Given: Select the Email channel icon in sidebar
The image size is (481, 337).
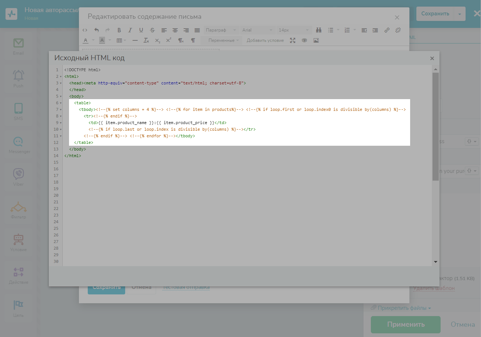Looking at the screenshot, I should click(x=18, y=44).
